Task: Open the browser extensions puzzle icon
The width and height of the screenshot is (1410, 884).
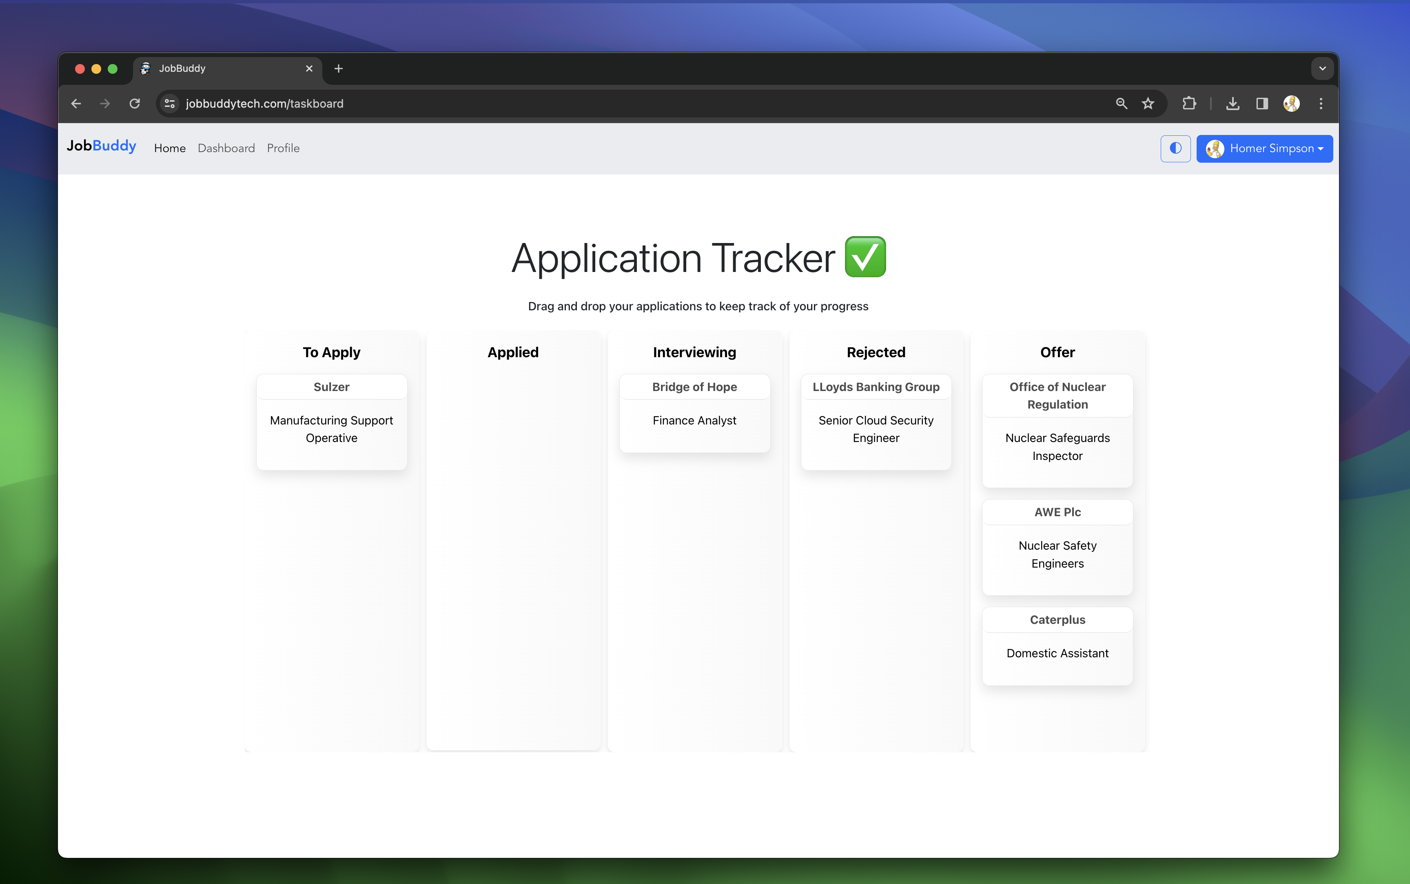Action: (1188, 104)
